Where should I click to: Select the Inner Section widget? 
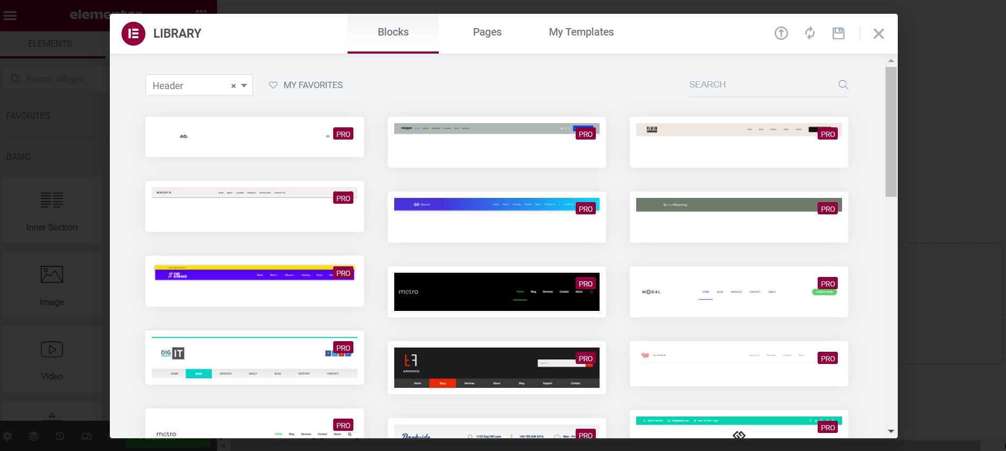point(52,211)
